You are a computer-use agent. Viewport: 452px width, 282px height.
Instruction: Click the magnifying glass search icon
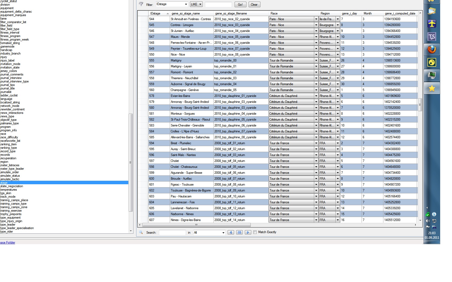[x=141, y=232]
